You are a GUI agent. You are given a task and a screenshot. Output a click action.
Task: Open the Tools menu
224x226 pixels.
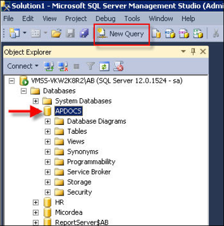[132, 19]
